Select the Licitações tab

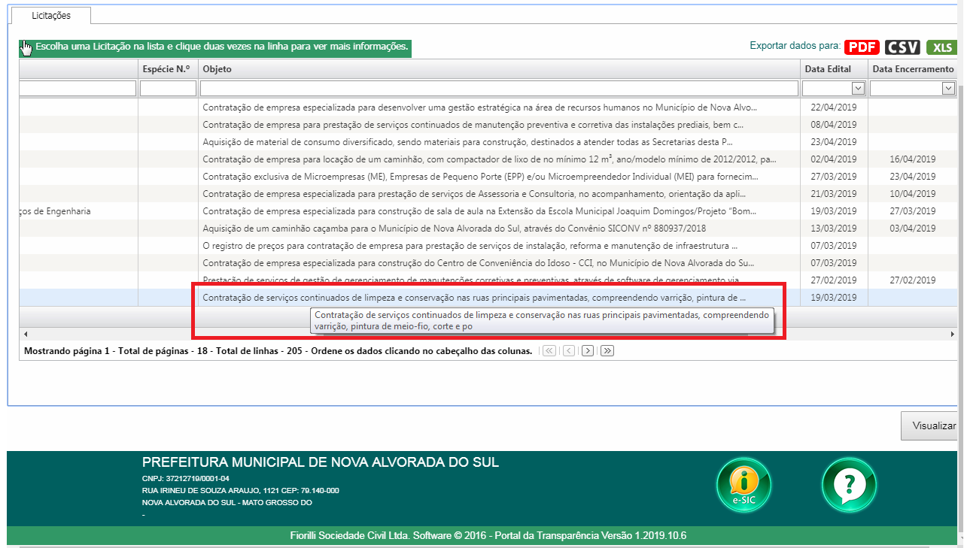[50, 14]
